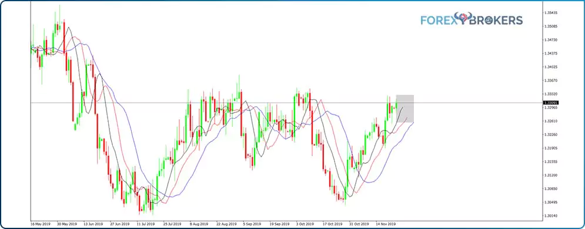Select the horizontal price level line
This screenshot has height=229, width=585.
coord(286,102)
